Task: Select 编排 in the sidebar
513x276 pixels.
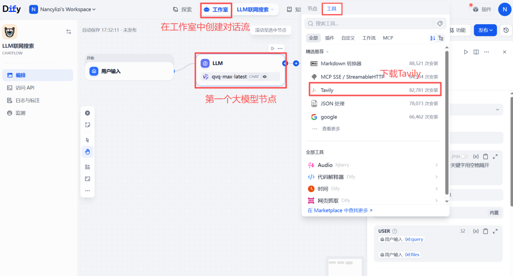Action: coord(38,75)
